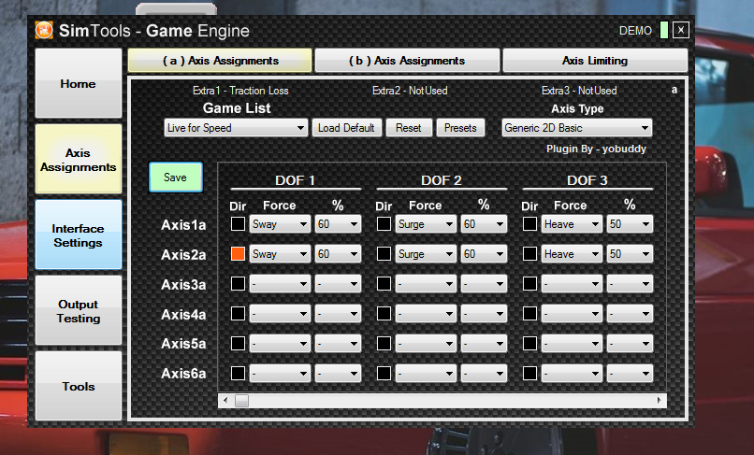Open the Game List dropdown showing Live for Speed
The image size is (754, 455).
point(236,128)
